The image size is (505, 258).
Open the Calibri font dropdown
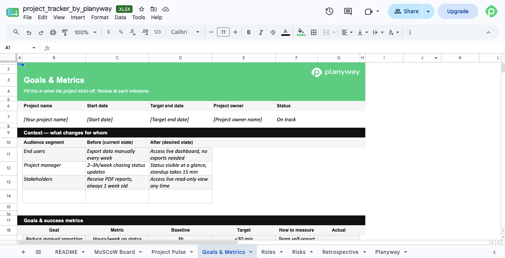coord(185,32)
